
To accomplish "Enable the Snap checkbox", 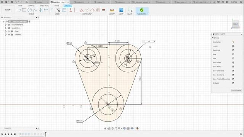I will 233,54.
